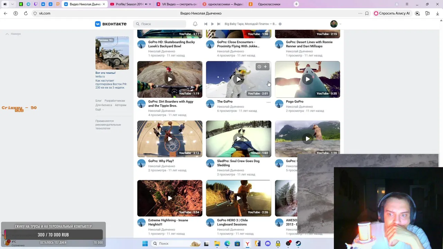Open the browser tab list dropdown
Screen dimensions: 443x249
(x=13, y=4)
